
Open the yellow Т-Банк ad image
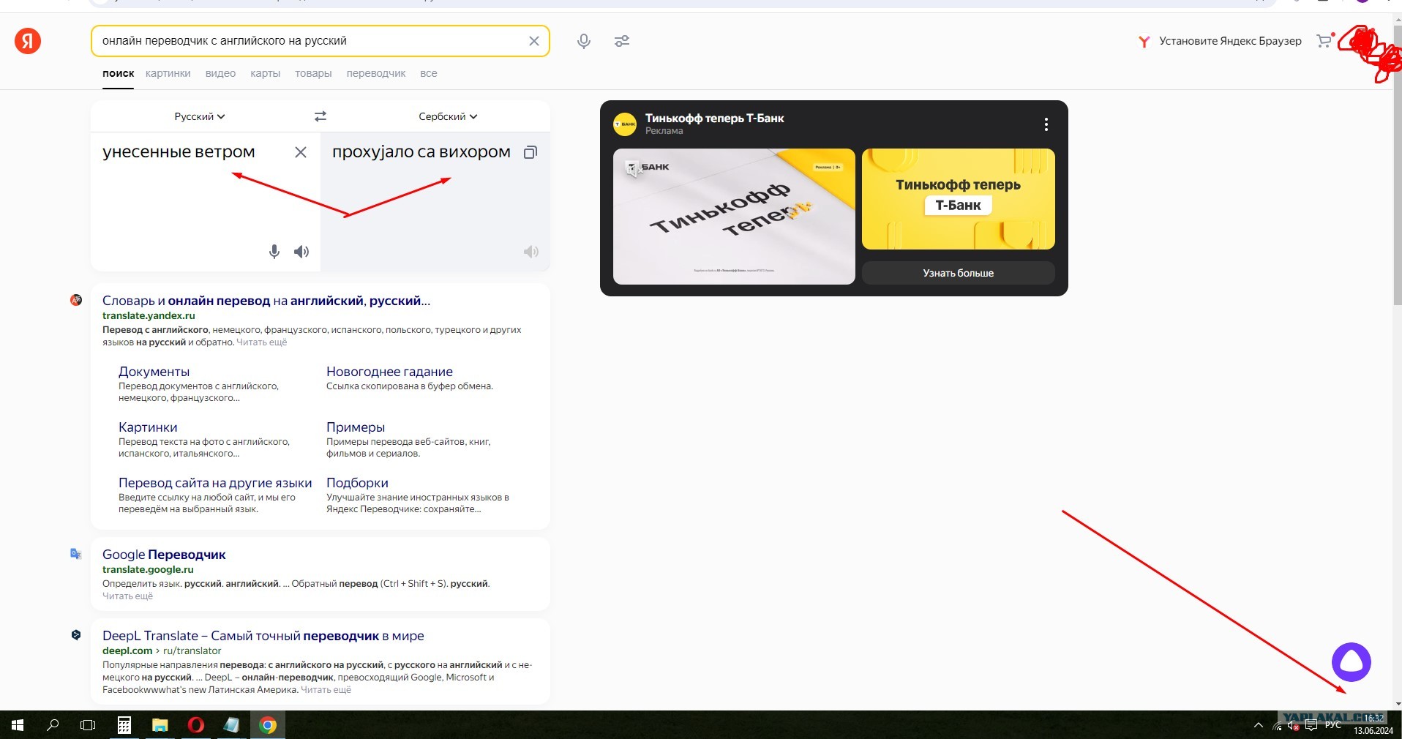click(x=959, y=199)
